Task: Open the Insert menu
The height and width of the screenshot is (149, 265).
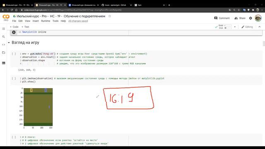Action: point(36,21)
